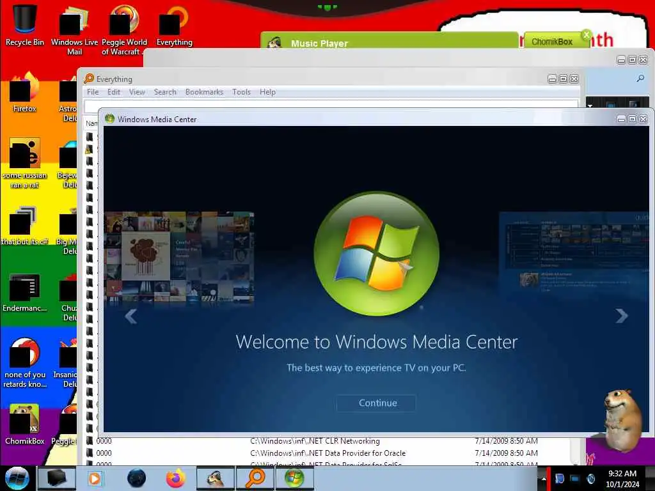Click the Name column header in Everything
The width and height of the screenshot is (655, 491).
[92, 123]
